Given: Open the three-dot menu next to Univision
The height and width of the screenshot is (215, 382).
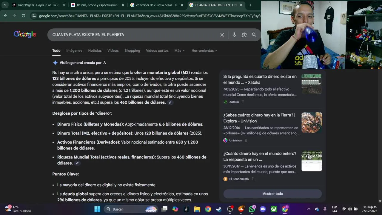Looking at the screenshot, I should (x=246, y=140).
